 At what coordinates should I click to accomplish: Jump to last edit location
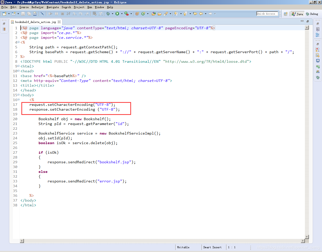coord(195,14)
